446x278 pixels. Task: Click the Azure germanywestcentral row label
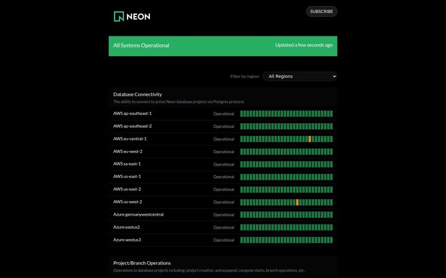click(138, 214)
